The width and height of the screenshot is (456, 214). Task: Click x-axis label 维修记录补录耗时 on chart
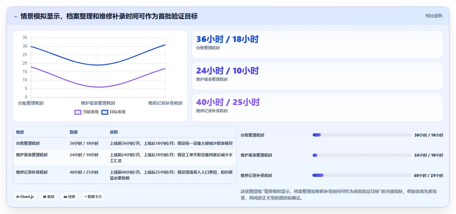(165, 103)
